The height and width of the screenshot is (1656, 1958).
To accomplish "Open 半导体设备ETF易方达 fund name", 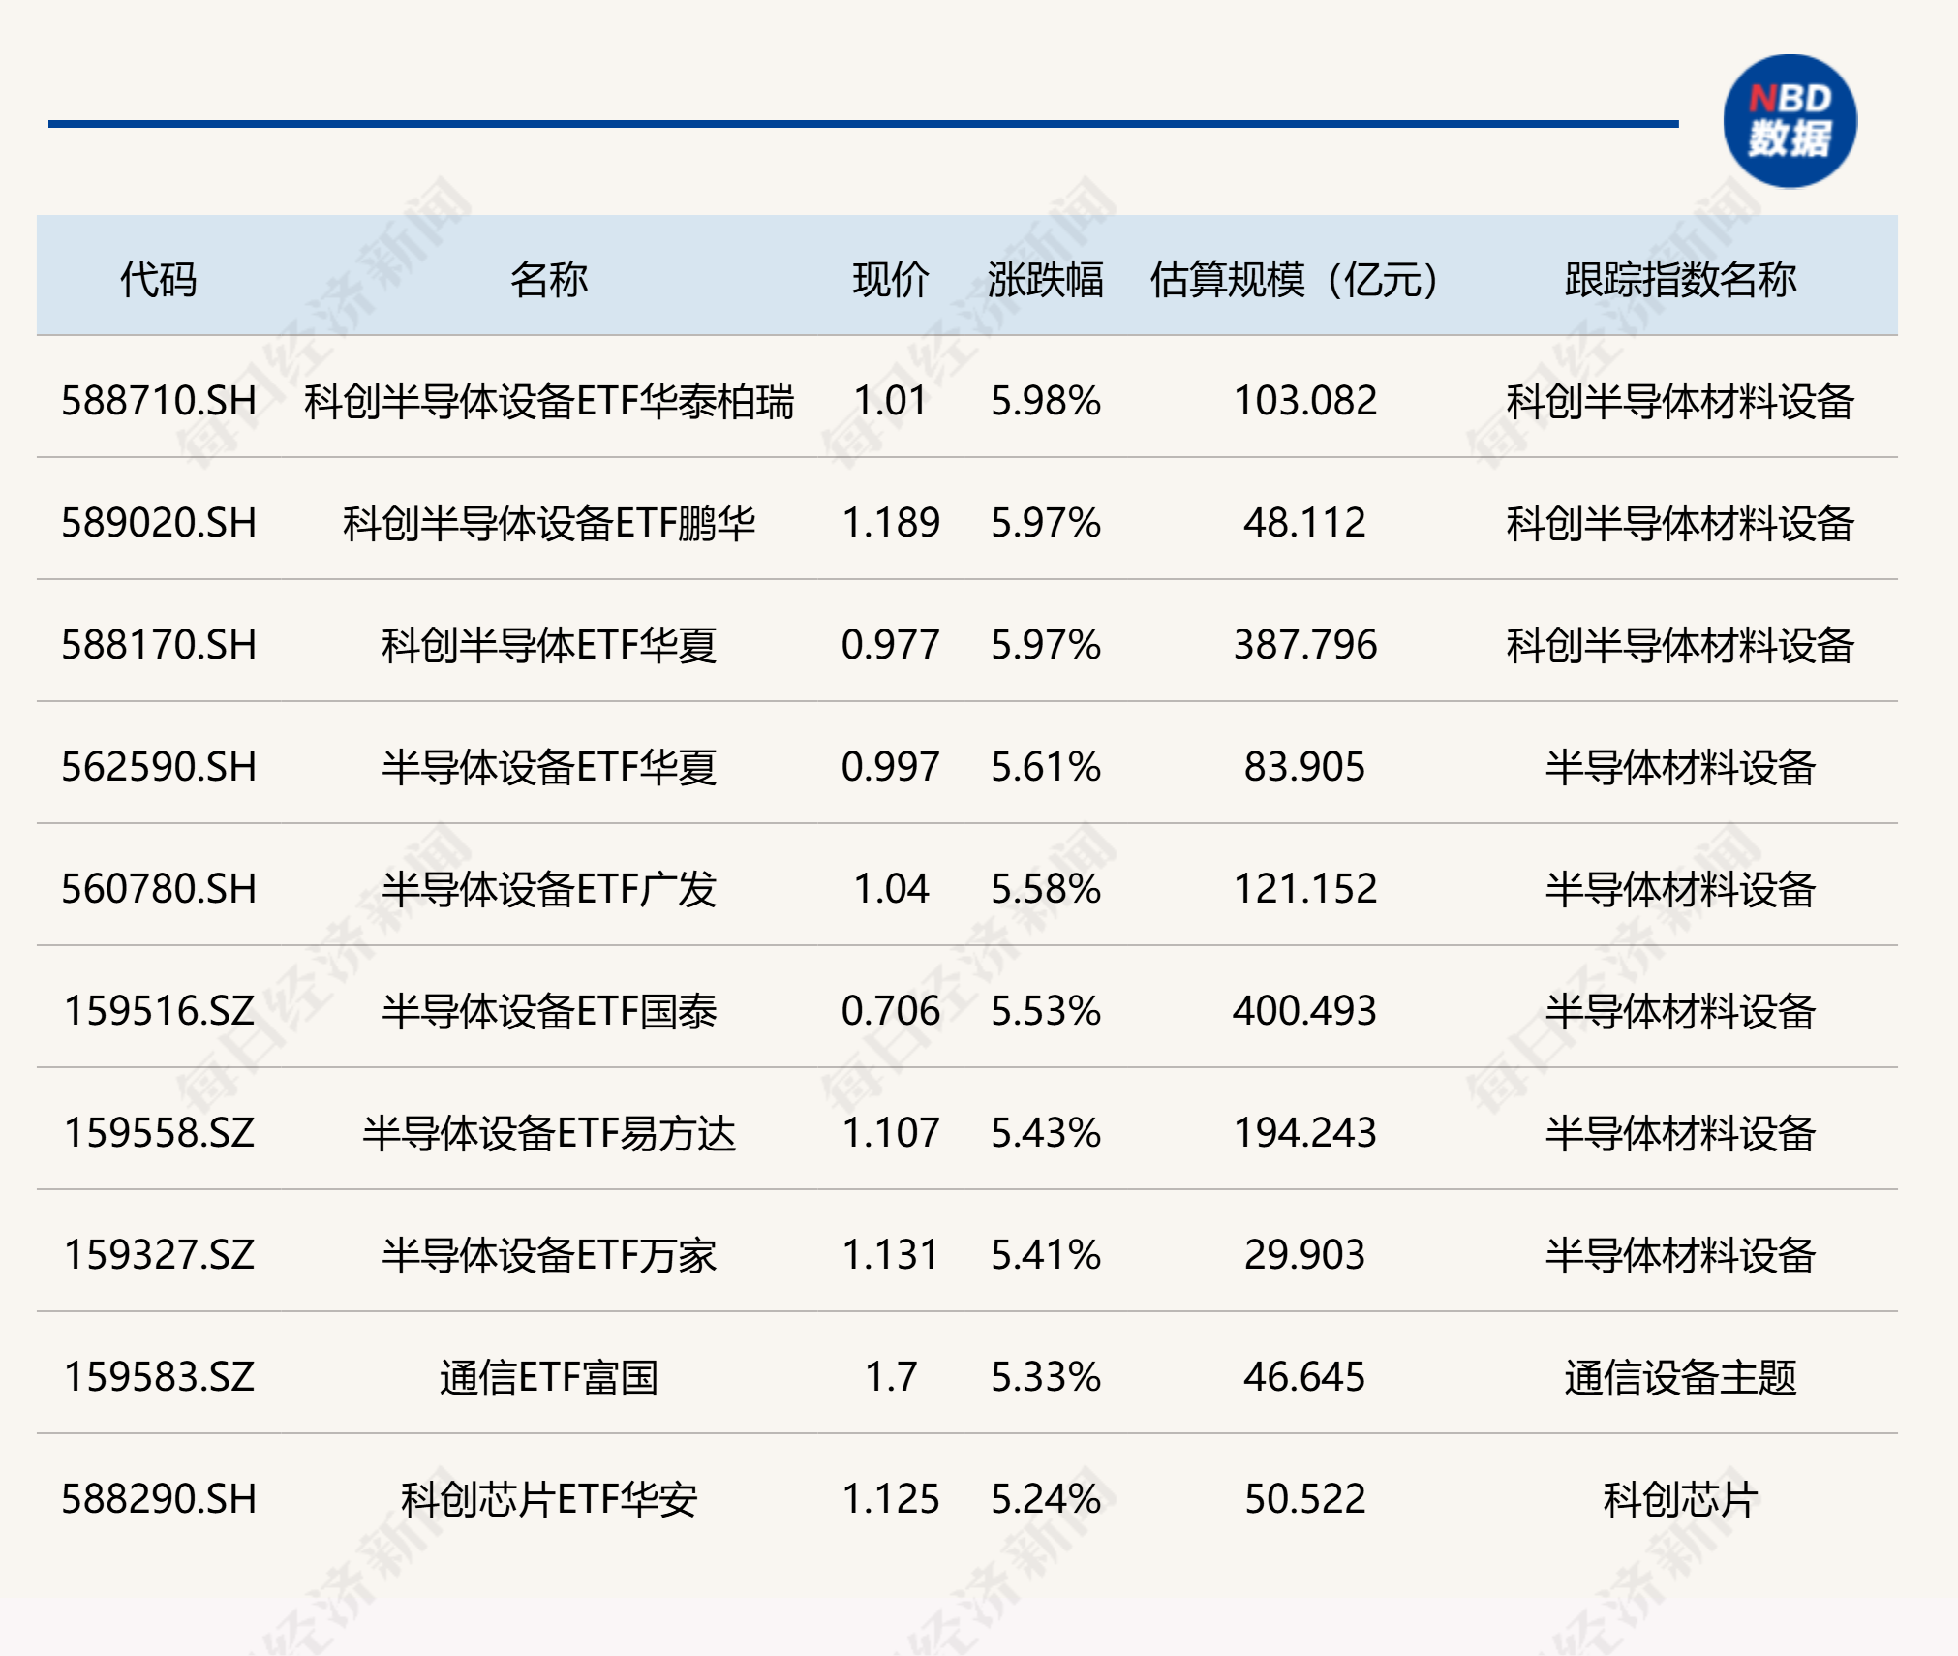I will pyautogui.click(x=549, y=1133).
